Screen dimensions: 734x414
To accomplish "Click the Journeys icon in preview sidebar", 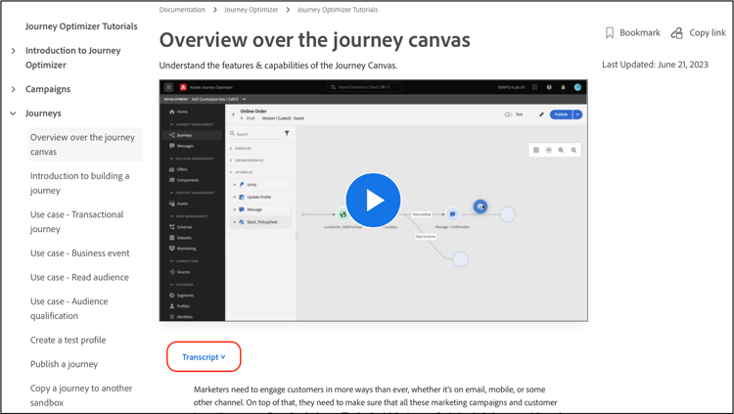I will pyautogui.click(x=172, y=135).
